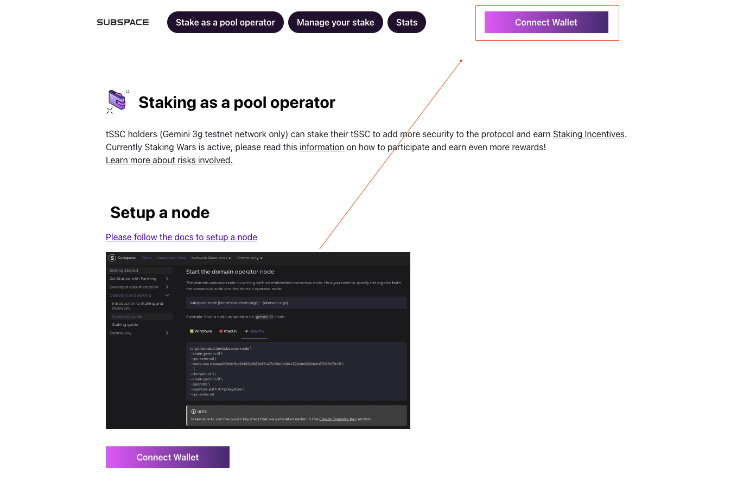Open the operator node docs screenshot image

(x=258, y=341)
